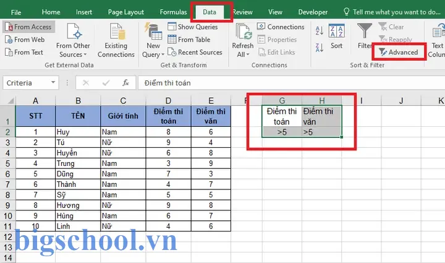445x263 pixels.
Task: Open the Formulas tab
Action: coord(173,12)
